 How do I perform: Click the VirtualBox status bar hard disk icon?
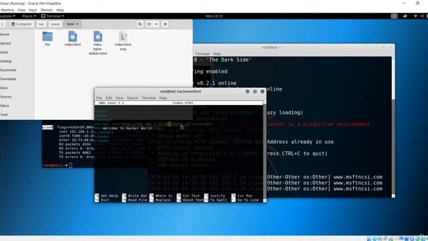coord(368,238)
